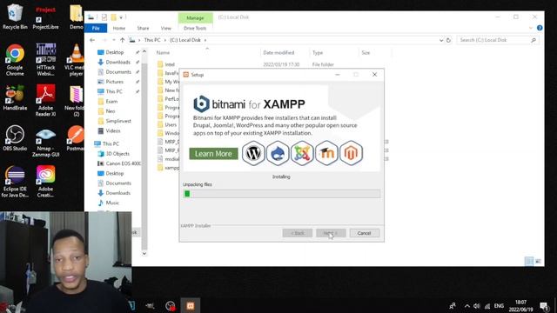Viewport: 557px width, 313px height.
Task: Click the Drupal icon in Bitnami banner
Action: (x=278, y=153)
